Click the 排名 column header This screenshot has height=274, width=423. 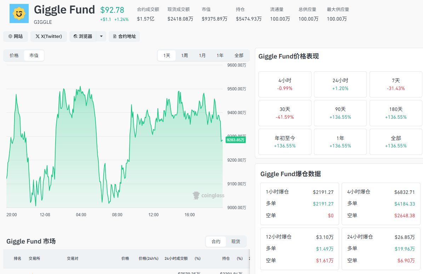click(18, 259)
